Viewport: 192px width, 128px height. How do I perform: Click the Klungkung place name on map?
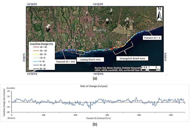click(100, 30)
